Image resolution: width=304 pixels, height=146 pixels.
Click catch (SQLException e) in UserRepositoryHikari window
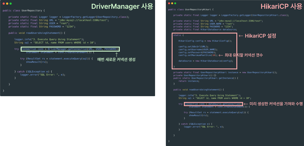click(195, 124)
